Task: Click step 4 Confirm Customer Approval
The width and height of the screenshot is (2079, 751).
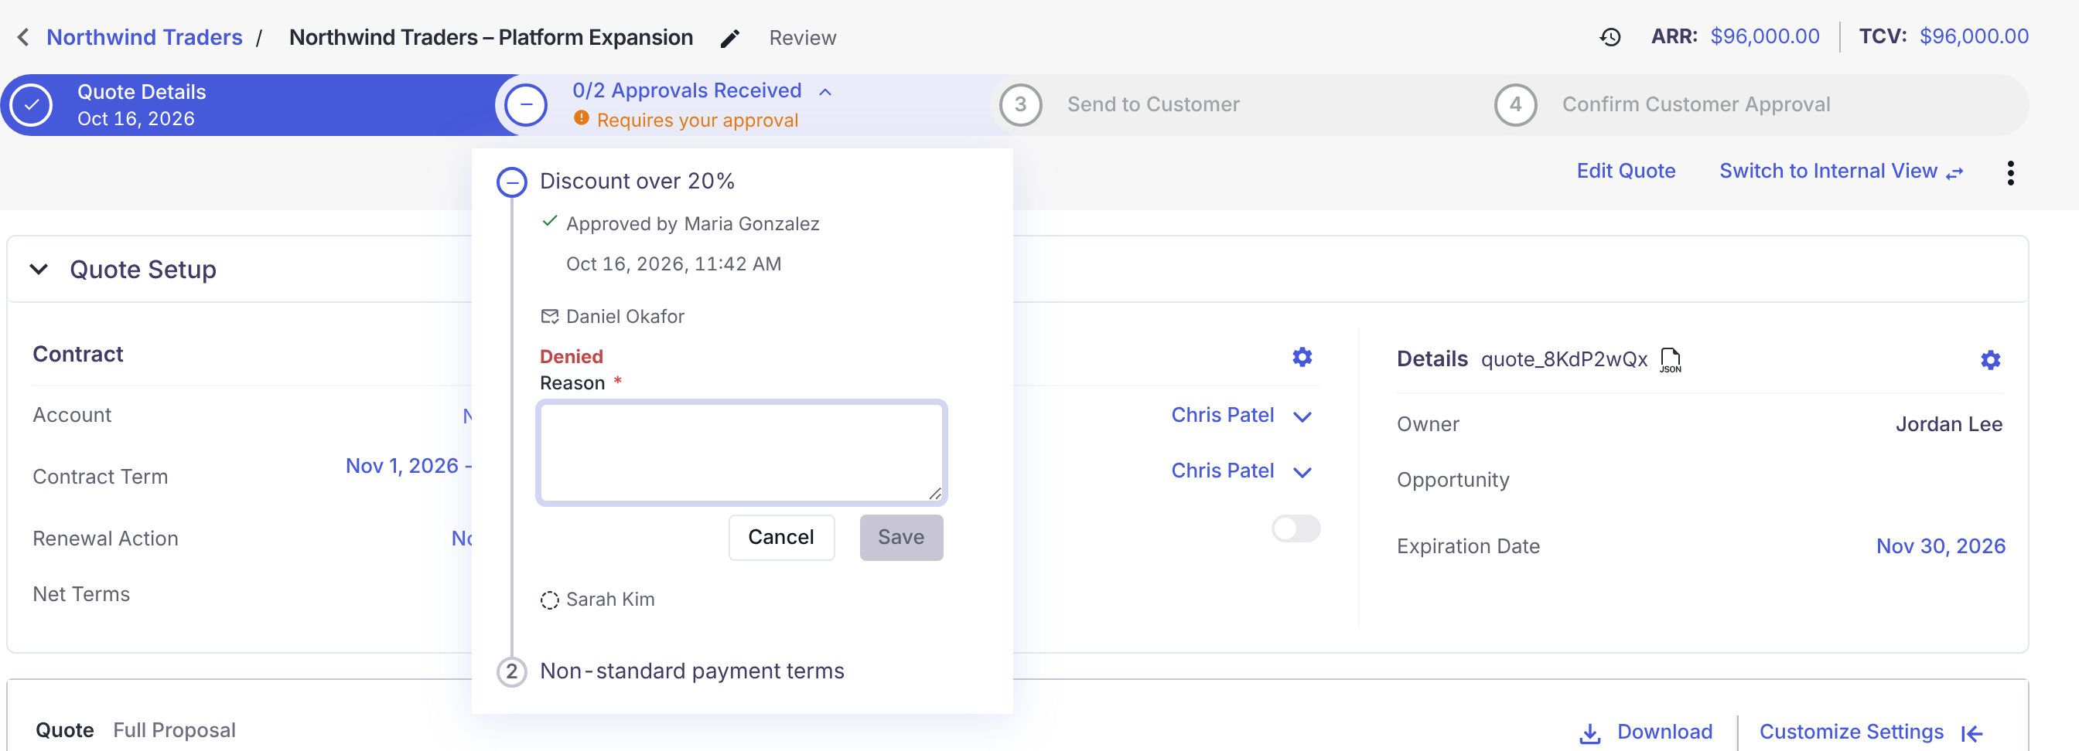Action: (1662, 105)
